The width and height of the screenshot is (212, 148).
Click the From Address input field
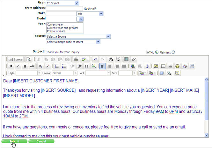coord(64,8)
